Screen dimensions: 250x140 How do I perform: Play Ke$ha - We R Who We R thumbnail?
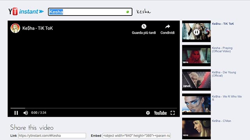pyautogui.click(x=196, y=104)
